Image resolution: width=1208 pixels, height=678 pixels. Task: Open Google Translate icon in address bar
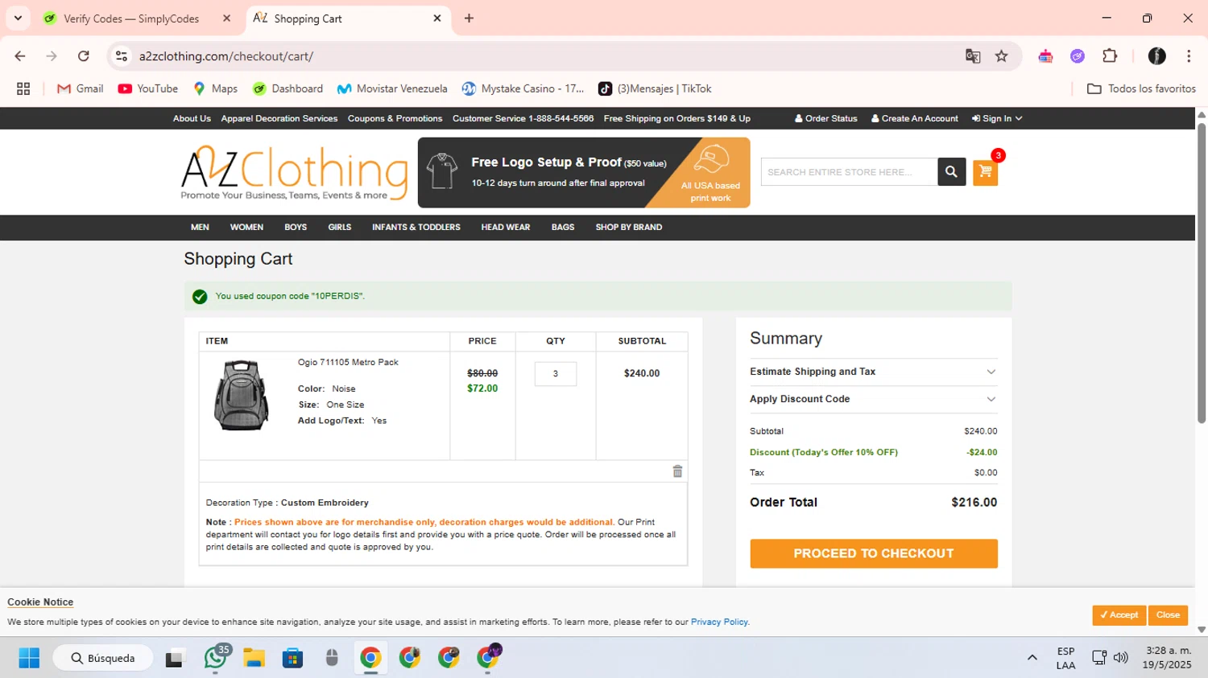click(x=973, y=56)
